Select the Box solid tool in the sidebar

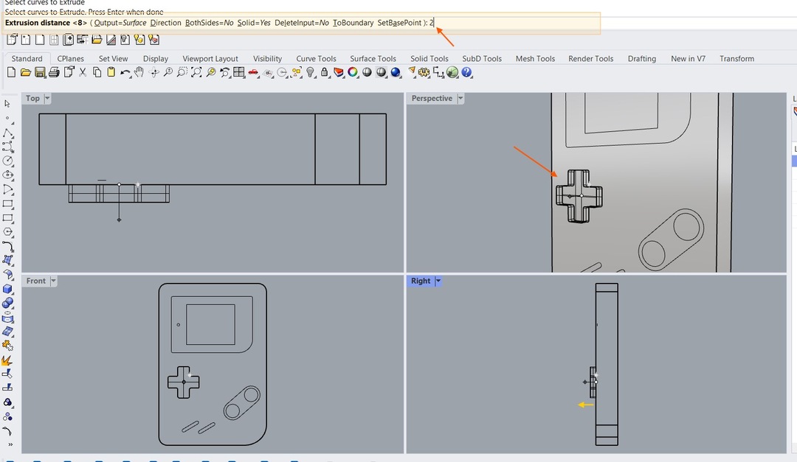coord(7,289)
